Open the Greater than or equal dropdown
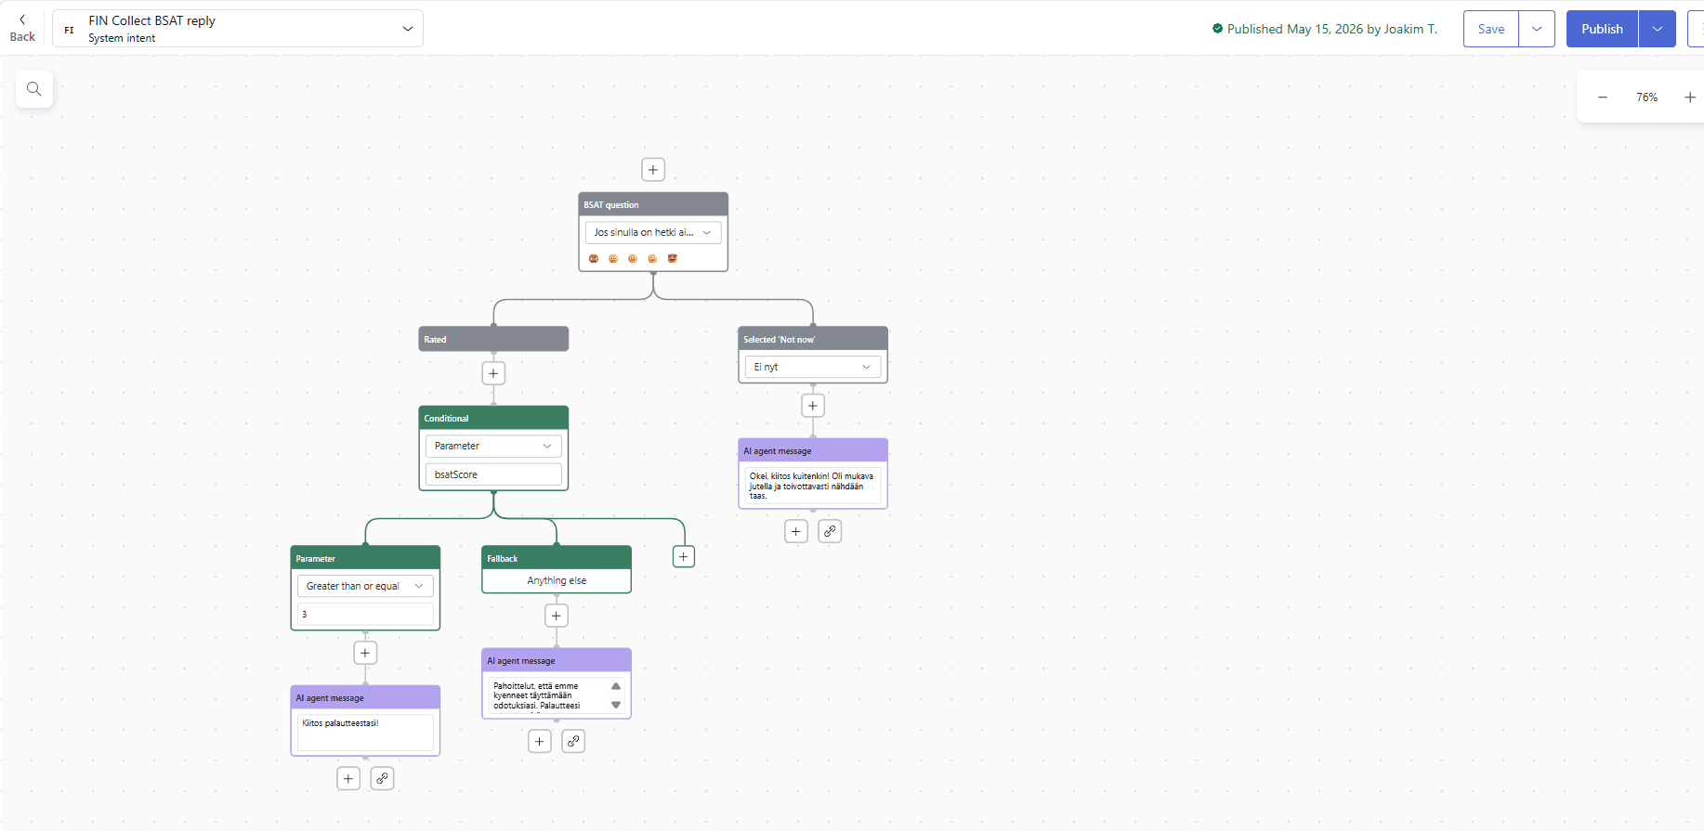 point(365,587)
